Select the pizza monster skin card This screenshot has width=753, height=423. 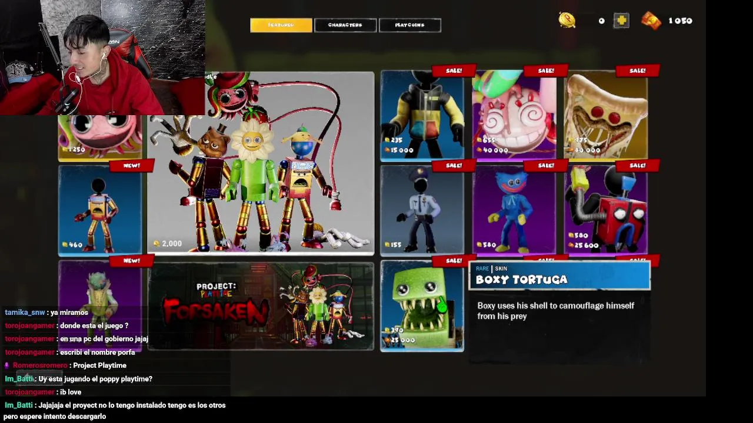pos(606,115)
